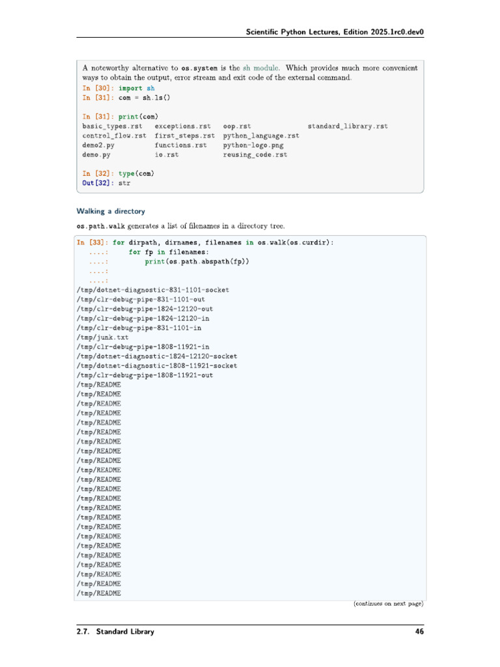Click the "import sh" code line

[x=137, y=87]
